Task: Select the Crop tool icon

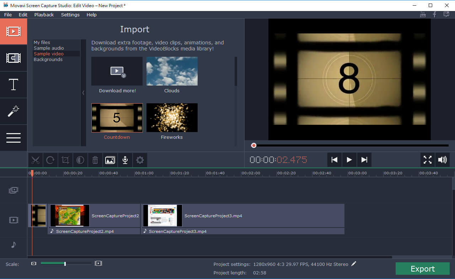Action: pos(65,160)
